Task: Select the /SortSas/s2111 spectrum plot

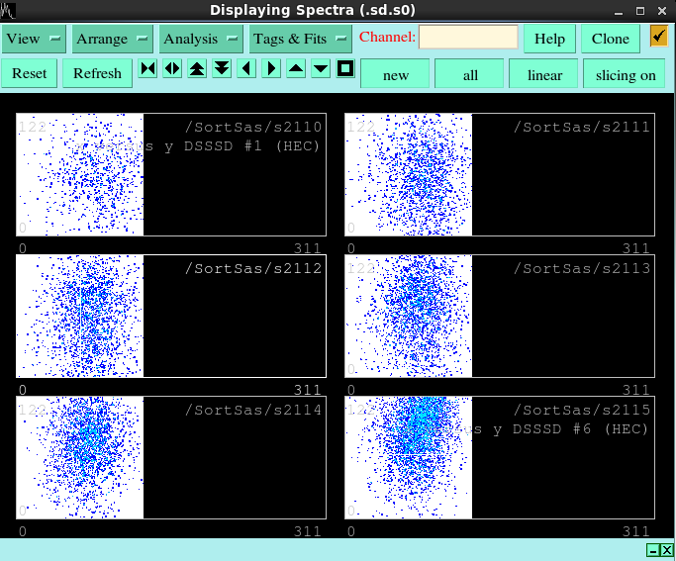Action: [x=500, y=174]
